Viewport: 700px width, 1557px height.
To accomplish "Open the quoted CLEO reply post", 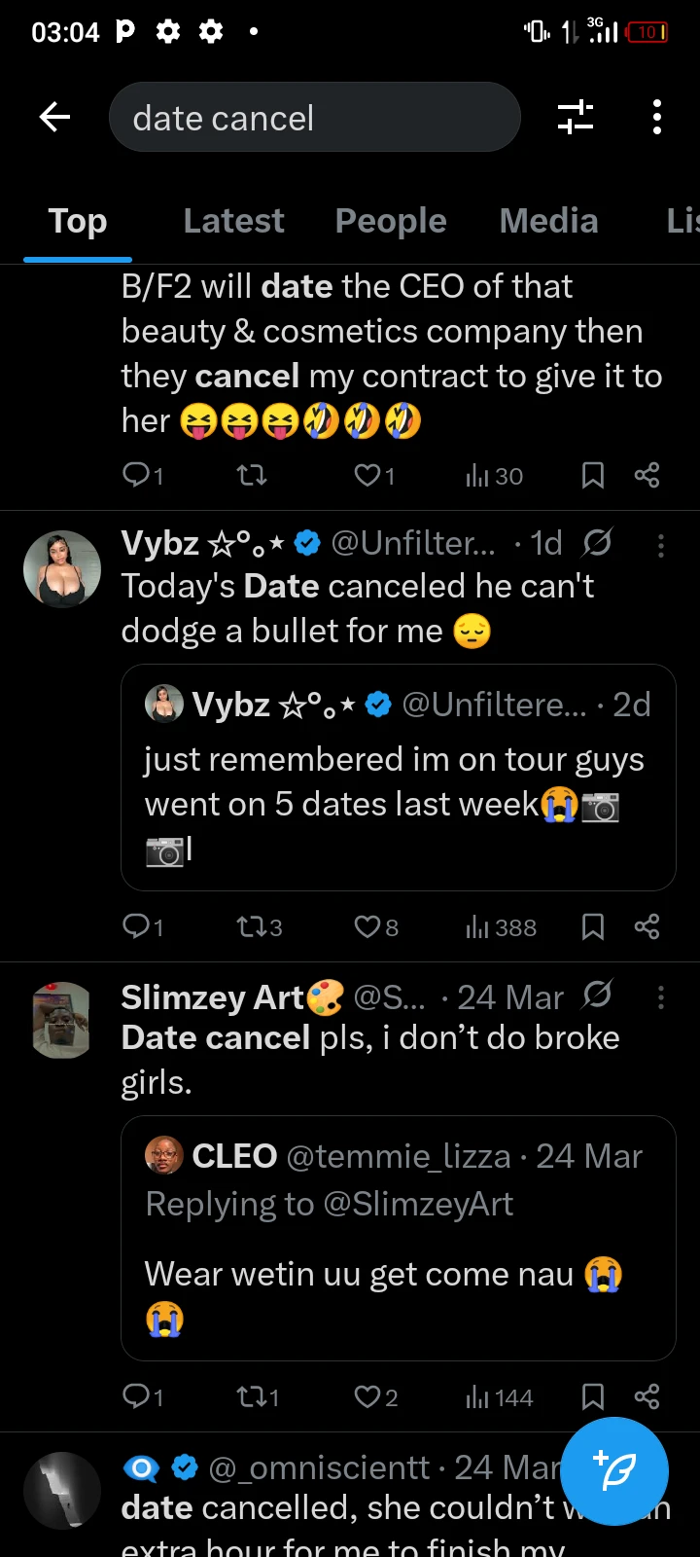I will coord(398,1275).
